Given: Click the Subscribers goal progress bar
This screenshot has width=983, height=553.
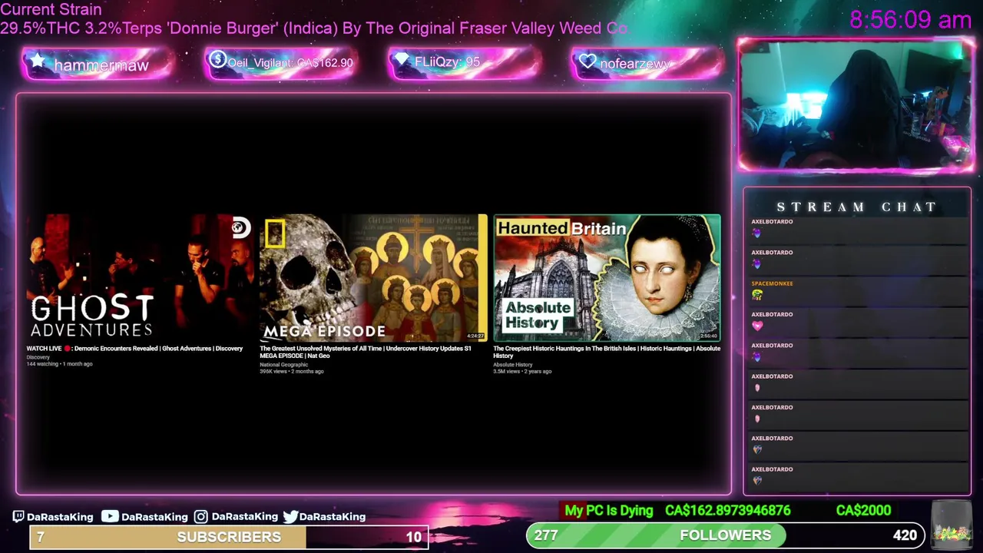Looking at the screenshot, I should pyautogui.click(x=229, y=537).
